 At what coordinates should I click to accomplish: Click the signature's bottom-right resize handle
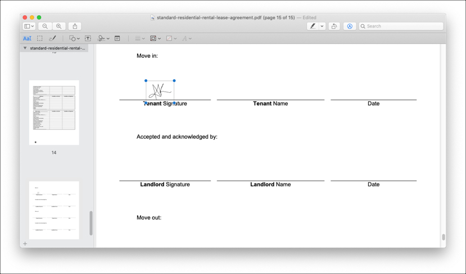pyautogui.click(x=174, y=103)
